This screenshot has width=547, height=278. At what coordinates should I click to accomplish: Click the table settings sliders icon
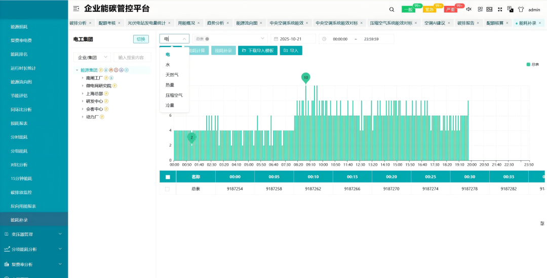tap(542, 223)
